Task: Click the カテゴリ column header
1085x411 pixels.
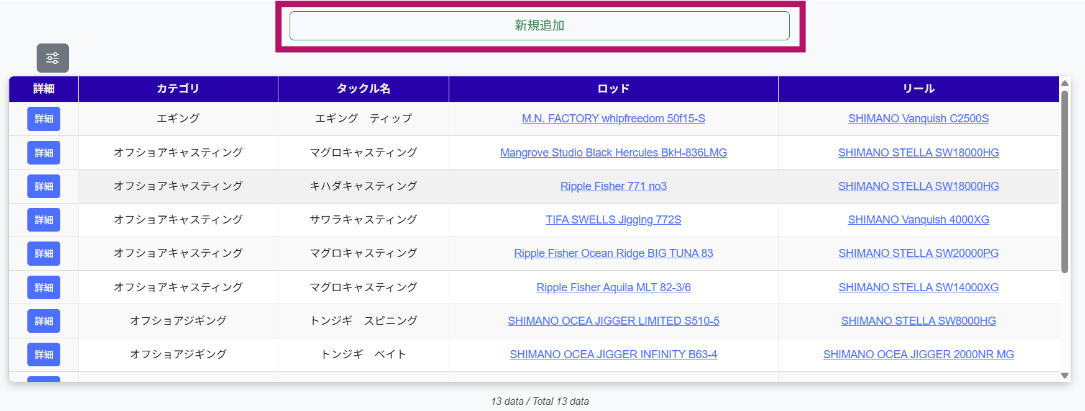Action: click(x=178, y=89)
